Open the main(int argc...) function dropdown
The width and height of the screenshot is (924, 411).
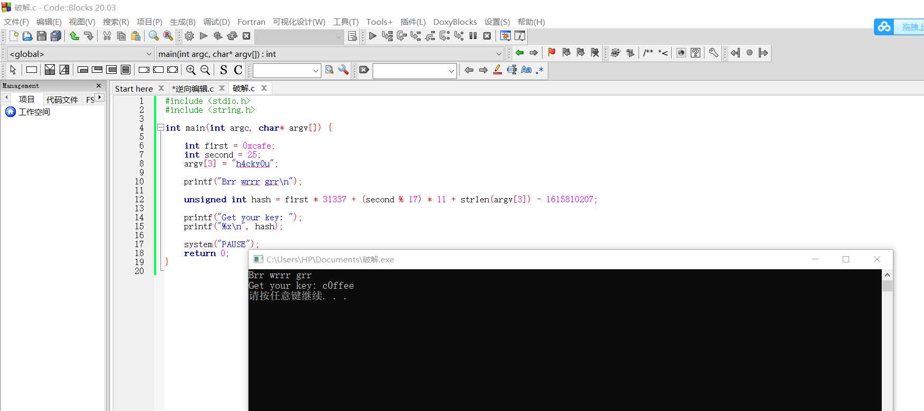pos(330,54)
